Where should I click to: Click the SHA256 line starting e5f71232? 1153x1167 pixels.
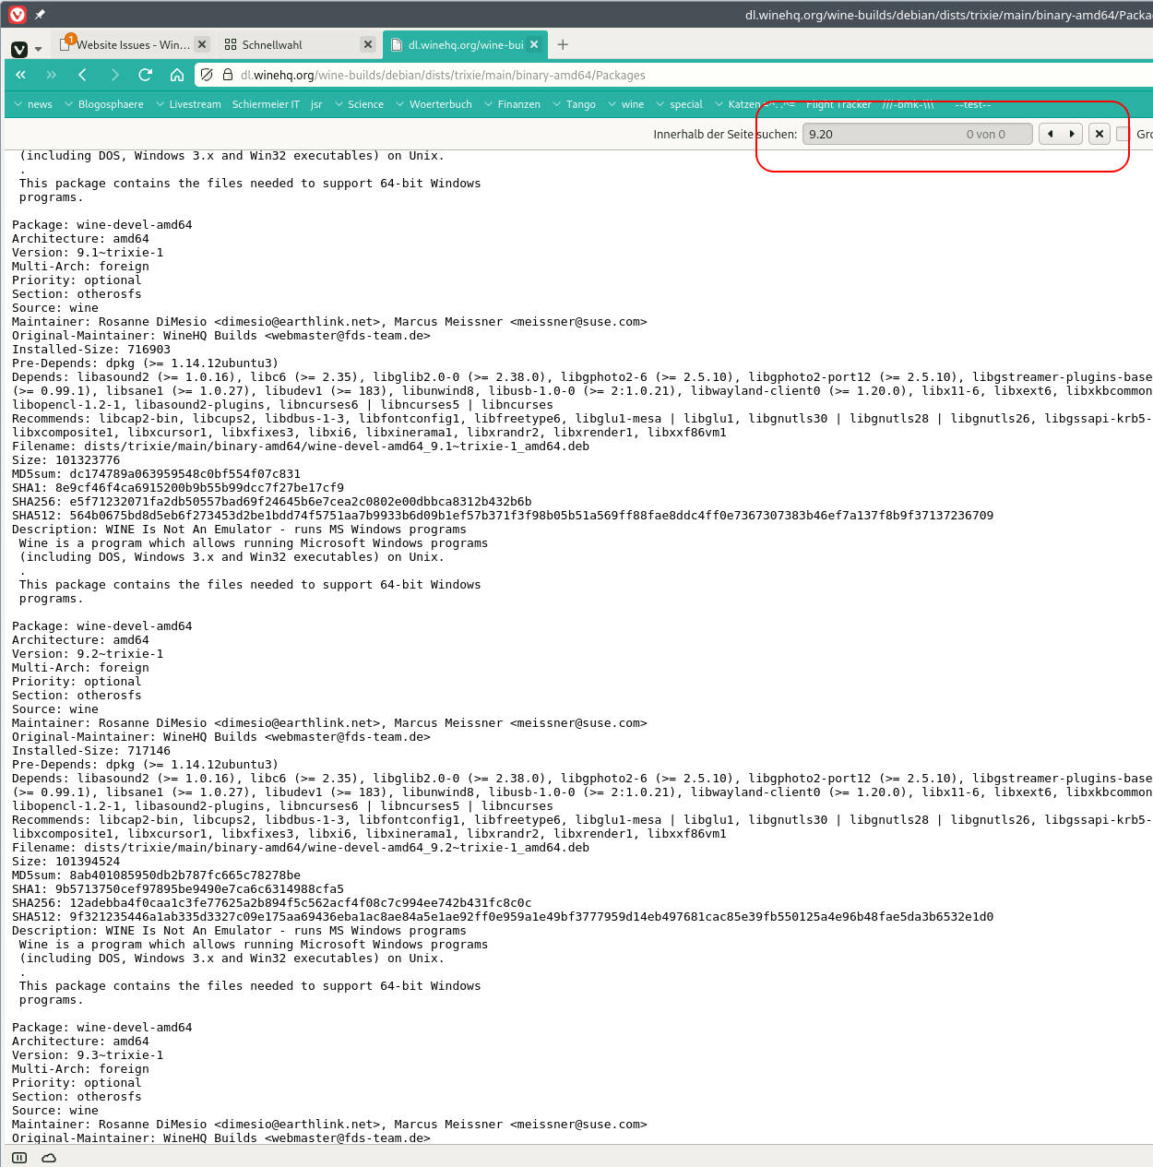pyautogui.click(x=272, y=502)
